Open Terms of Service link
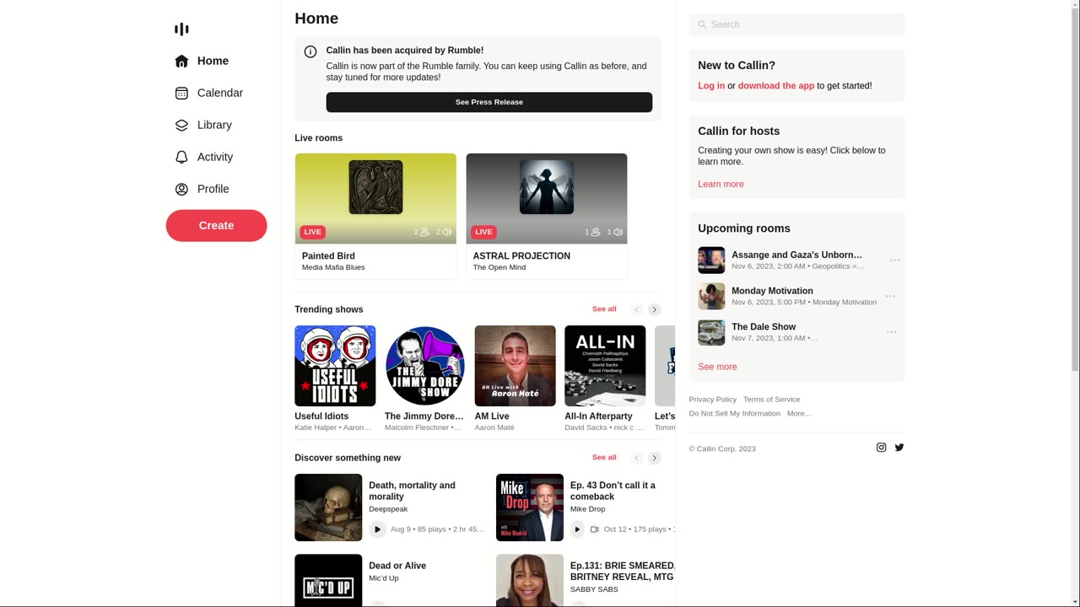1080x607 pixels. (x=772, y=400)
